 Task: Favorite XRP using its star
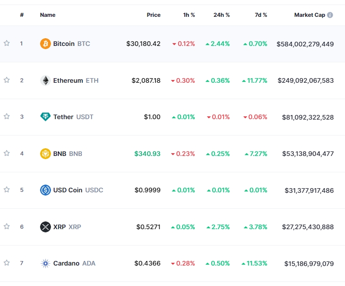[7, 226]
